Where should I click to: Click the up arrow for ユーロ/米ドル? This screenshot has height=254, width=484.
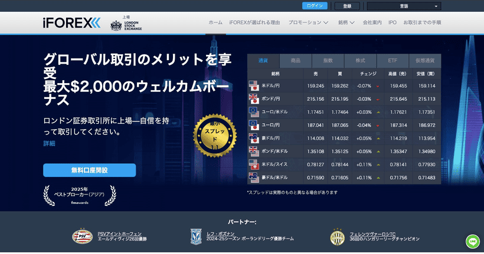[378, 113]
